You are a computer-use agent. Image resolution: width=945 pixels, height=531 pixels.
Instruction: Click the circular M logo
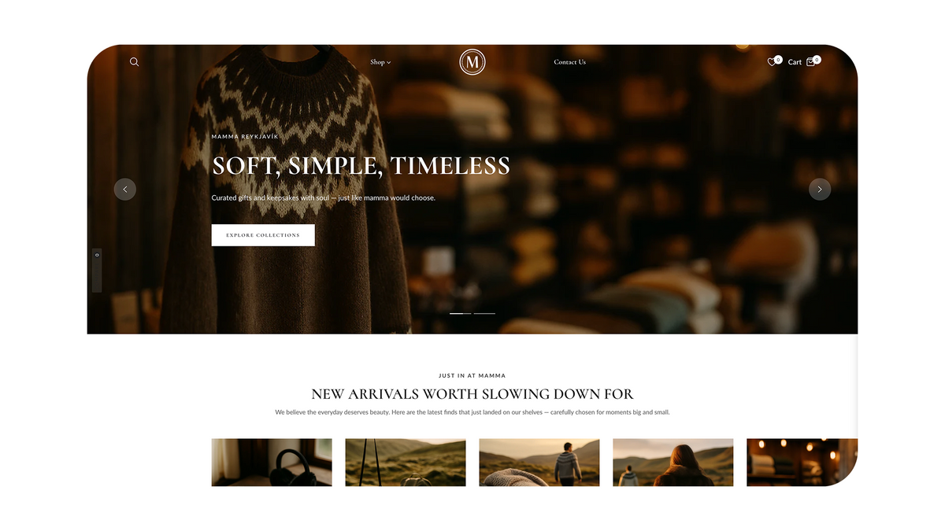(472, 62)
